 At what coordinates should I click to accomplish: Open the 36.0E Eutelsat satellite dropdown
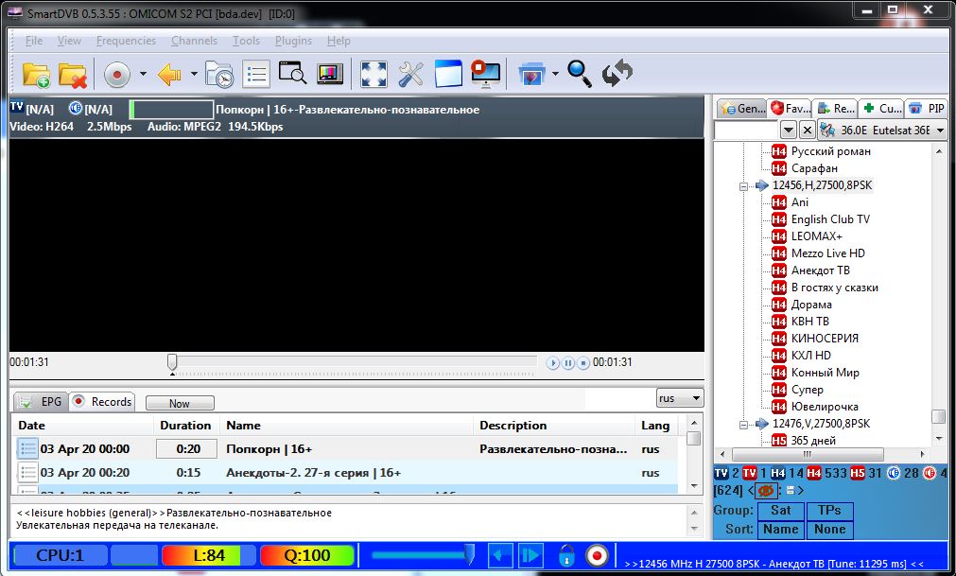(x=881, y=130)
